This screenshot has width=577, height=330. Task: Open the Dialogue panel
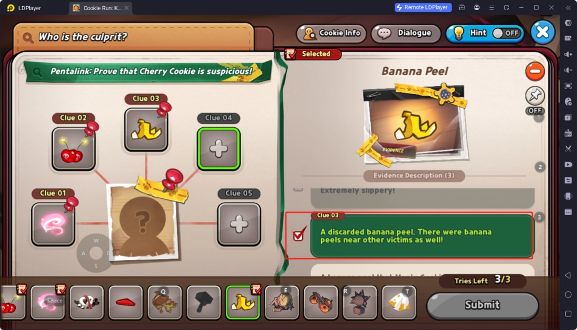click(406, 33)
